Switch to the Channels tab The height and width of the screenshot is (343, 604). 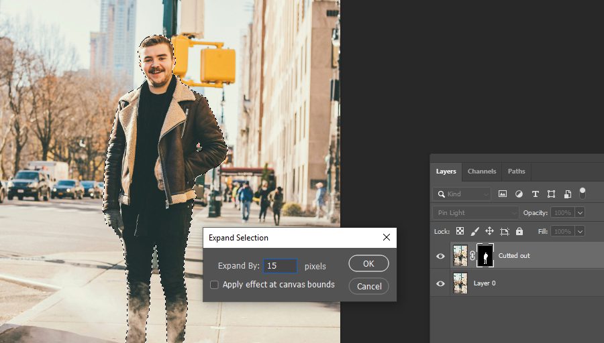(x=481, y=171)
